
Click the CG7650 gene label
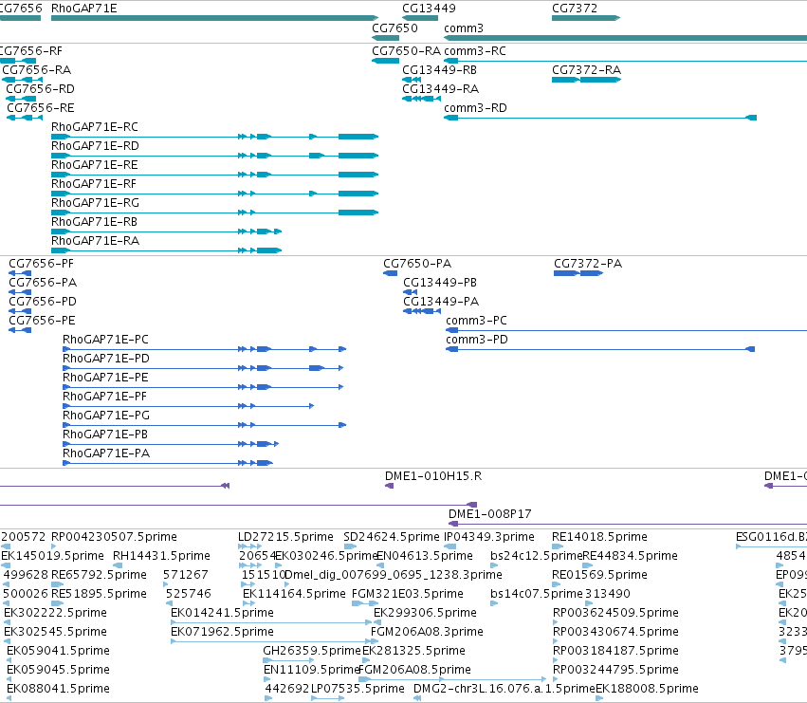click(x=394, y=28)
